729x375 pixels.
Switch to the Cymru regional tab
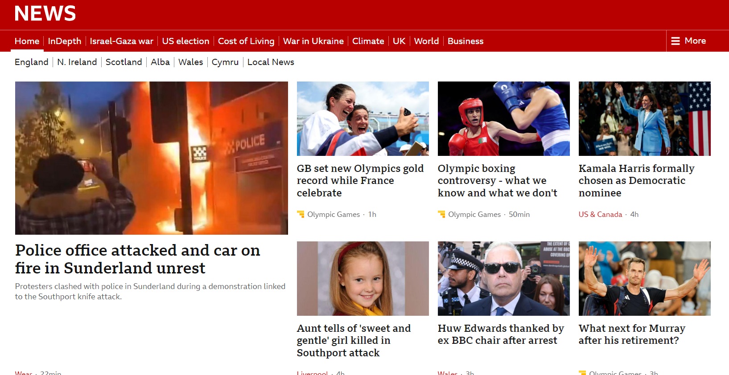coord(225,62)
